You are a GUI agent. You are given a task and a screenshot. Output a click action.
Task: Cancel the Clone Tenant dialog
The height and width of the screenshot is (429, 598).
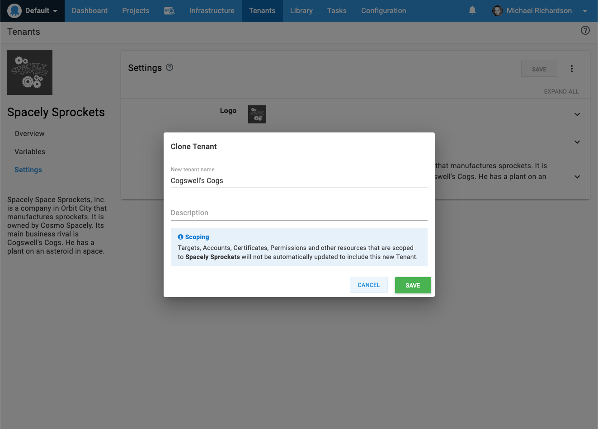(x=368, y=285)
